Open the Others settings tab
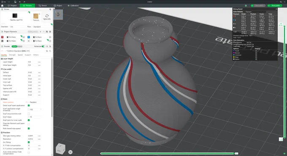This screenshot has width=287, height=156. [x=36, y=55]
